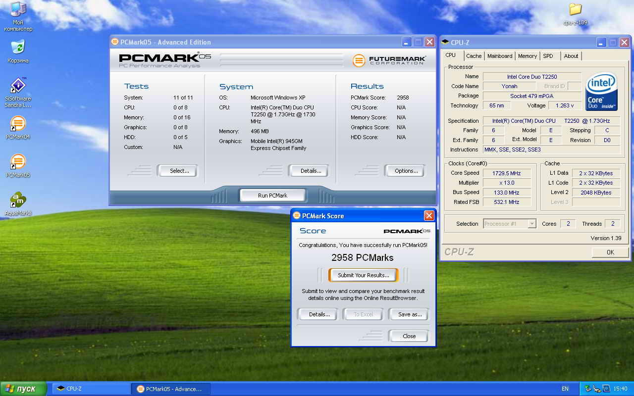Click the Voltage value 1.263 v

[565, 105]
